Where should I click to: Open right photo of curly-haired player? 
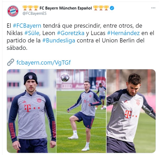pos(131,111)
